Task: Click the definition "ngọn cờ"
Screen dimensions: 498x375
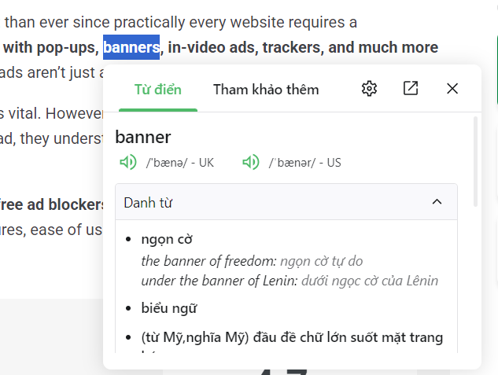Action: click(x=167, y=239)
